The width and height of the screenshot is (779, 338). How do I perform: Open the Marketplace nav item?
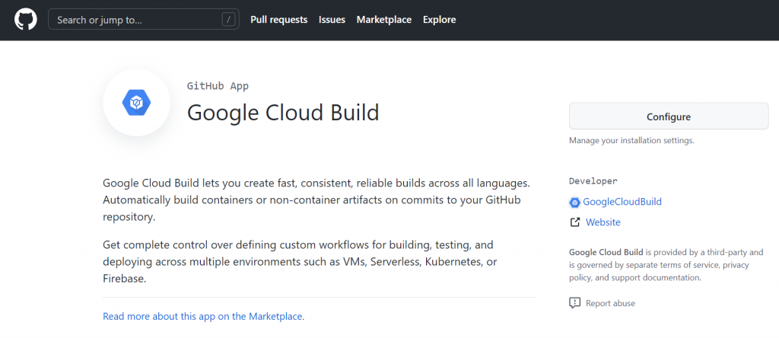click(384, 20)
